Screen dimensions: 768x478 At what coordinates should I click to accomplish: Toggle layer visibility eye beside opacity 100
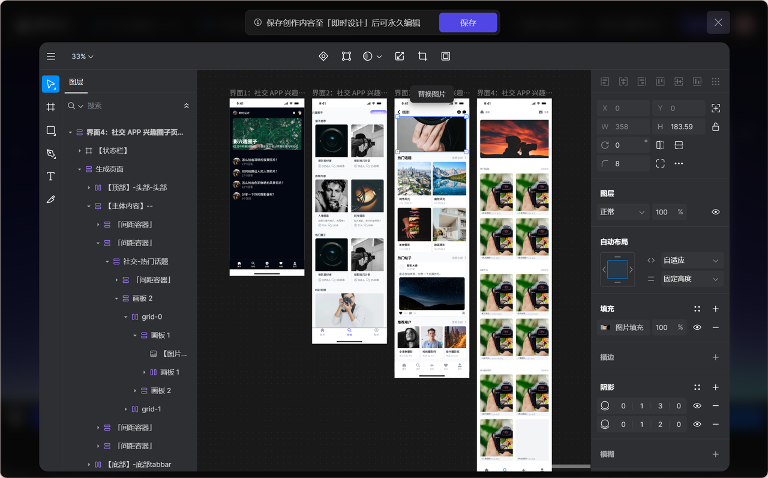tap(715, 212)
